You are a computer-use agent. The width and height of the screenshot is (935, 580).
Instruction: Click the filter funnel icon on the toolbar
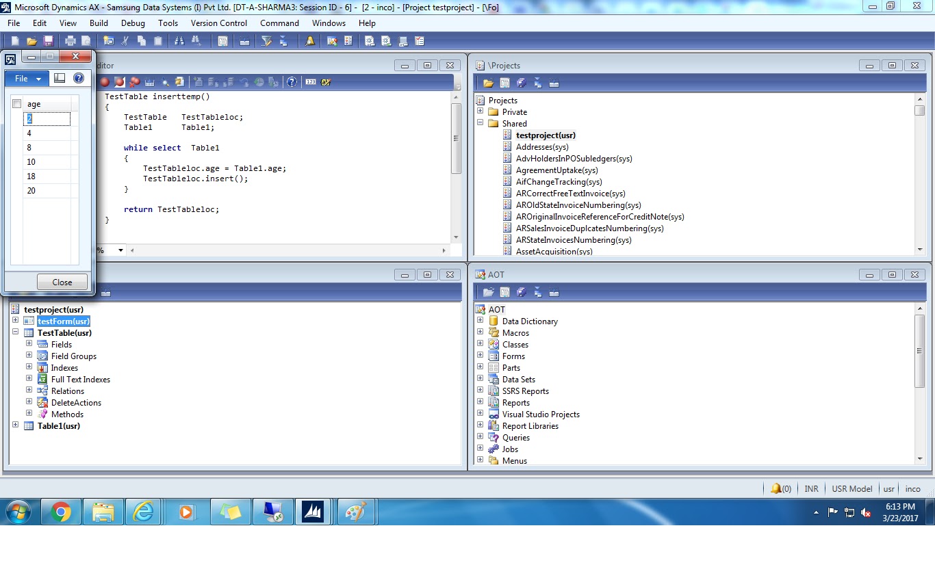268,40
